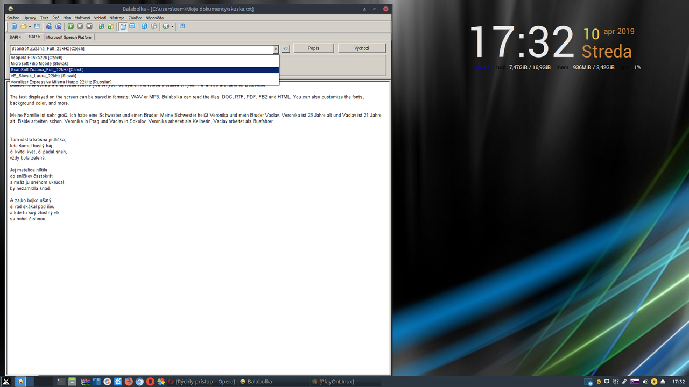Click the Slovak flag keyboard layout icon
This screenshot has height=387, width=689.
[x=635, y=382]
